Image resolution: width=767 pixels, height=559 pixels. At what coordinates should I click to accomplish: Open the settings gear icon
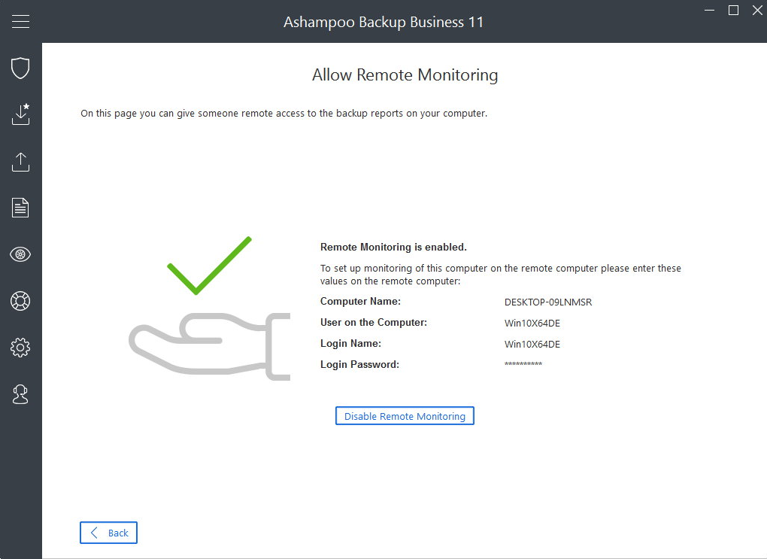coord(20,348)
